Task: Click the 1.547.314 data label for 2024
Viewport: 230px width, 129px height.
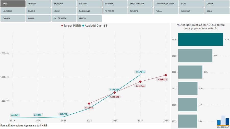Action: [140, 72]
